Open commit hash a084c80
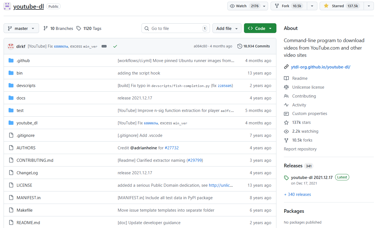This screenshot has width=375, height=228. [x=200, y=46]
